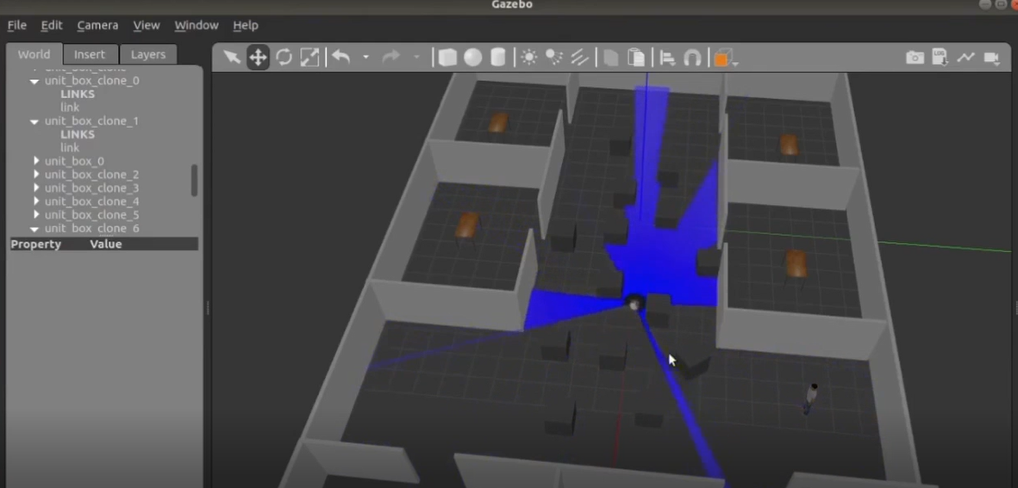This screenshot has width=1018, height=488.
Task: Open the undo history dropdown arrow
Action: click(x=365, y=58)
